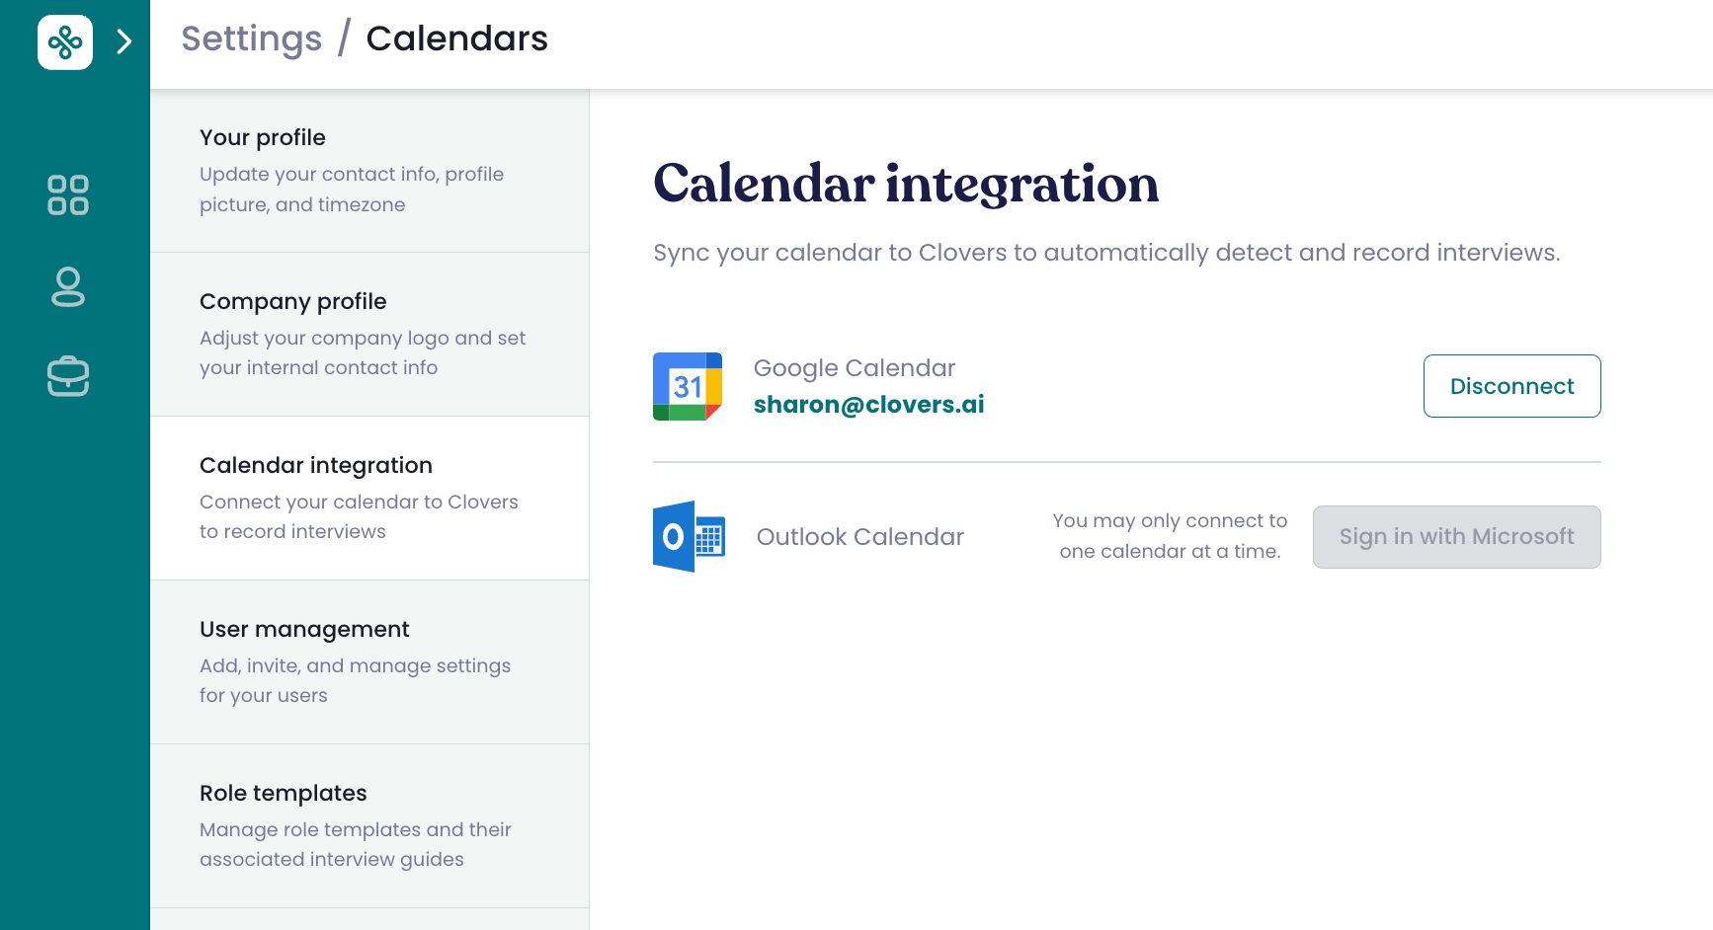
Task: Expand the sidebar with the chevron arrow
Action: tap(124, 41)
